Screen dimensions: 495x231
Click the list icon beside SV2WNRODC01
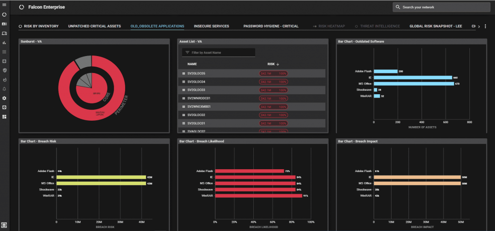point(183,98)
